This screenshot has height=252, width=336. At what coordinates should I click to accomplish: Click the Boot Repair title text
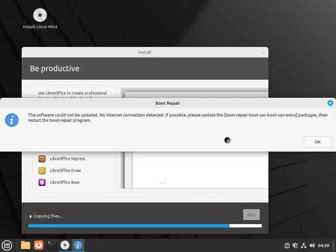(168, 103)
